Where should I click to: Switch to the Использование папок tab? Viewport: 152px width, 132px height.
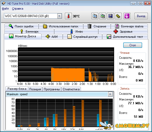tap(61, 26)
